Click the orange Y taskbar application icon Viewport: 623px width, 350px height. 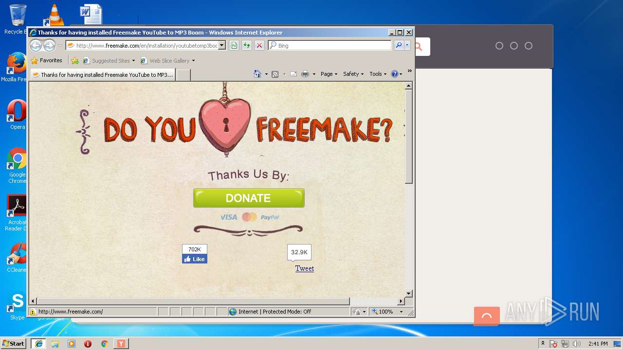(121, 344)
